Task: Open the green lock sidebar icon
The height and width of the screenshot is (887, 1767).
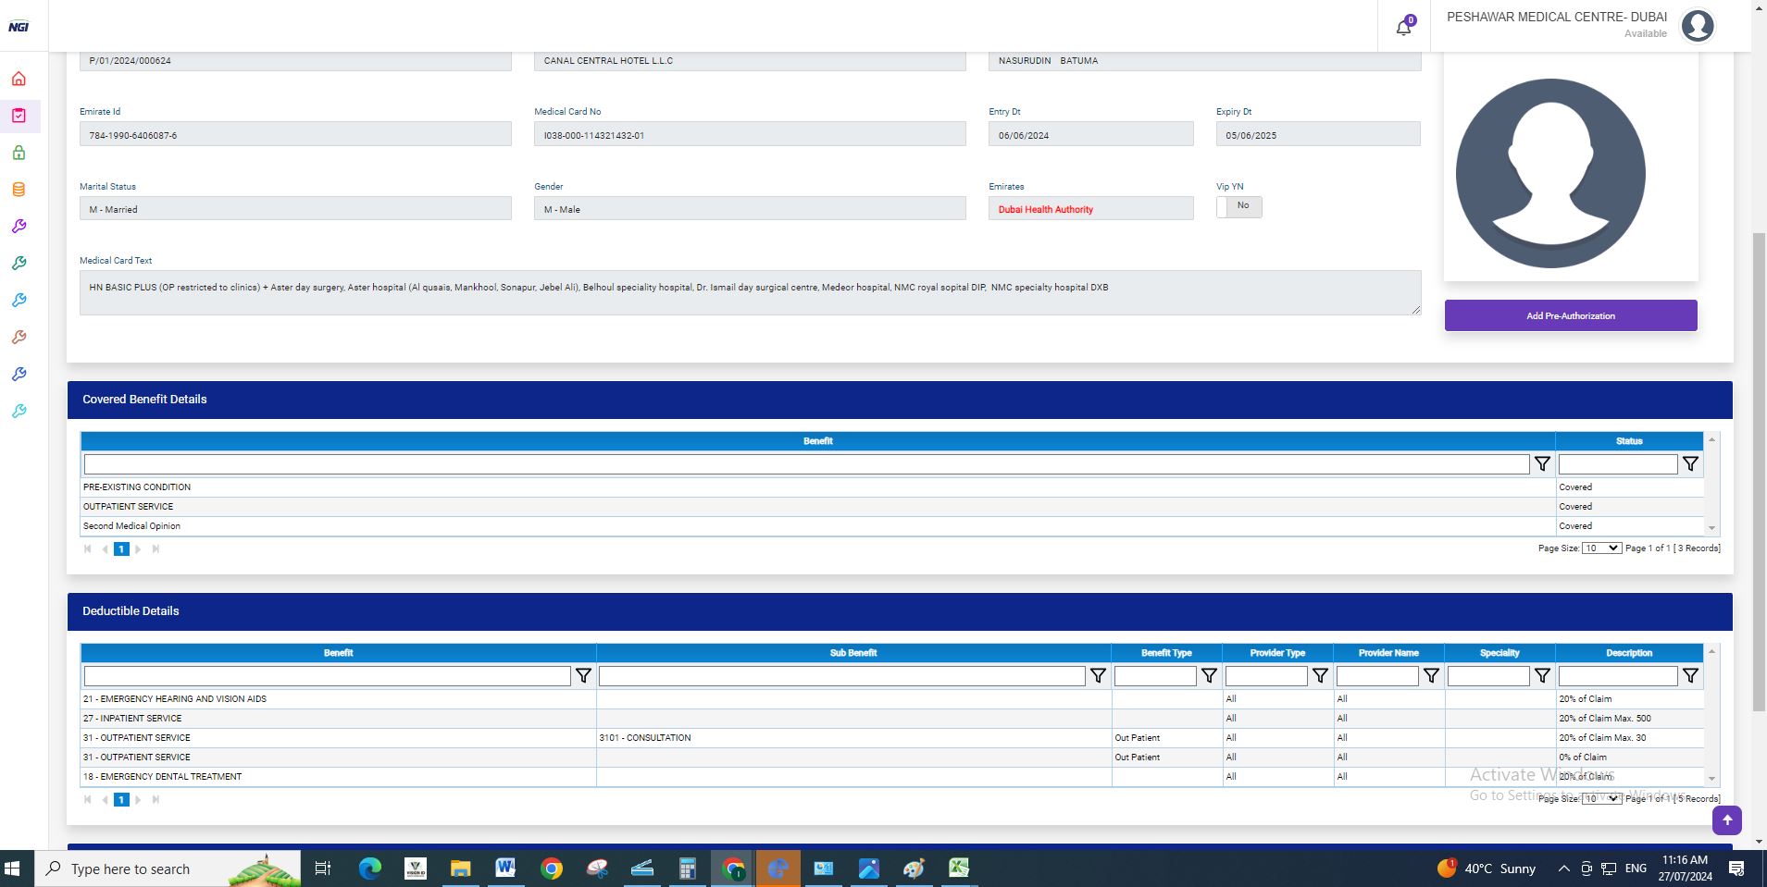Action: tap(19, 153)
